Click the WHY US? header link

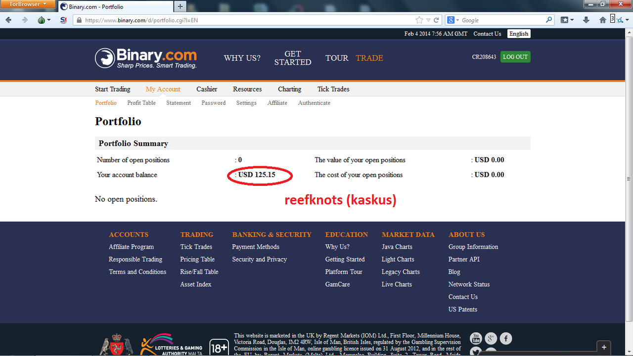242,58
